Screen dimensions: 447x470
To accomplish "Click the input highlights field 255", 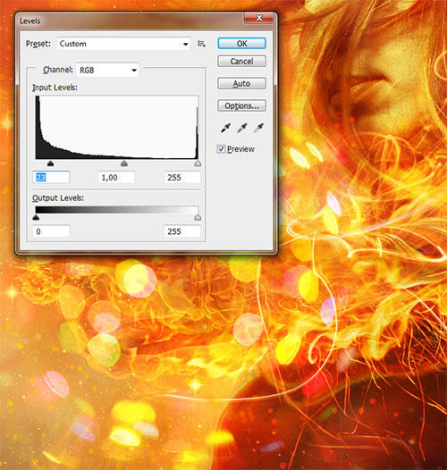I will (x=182, y=178).
